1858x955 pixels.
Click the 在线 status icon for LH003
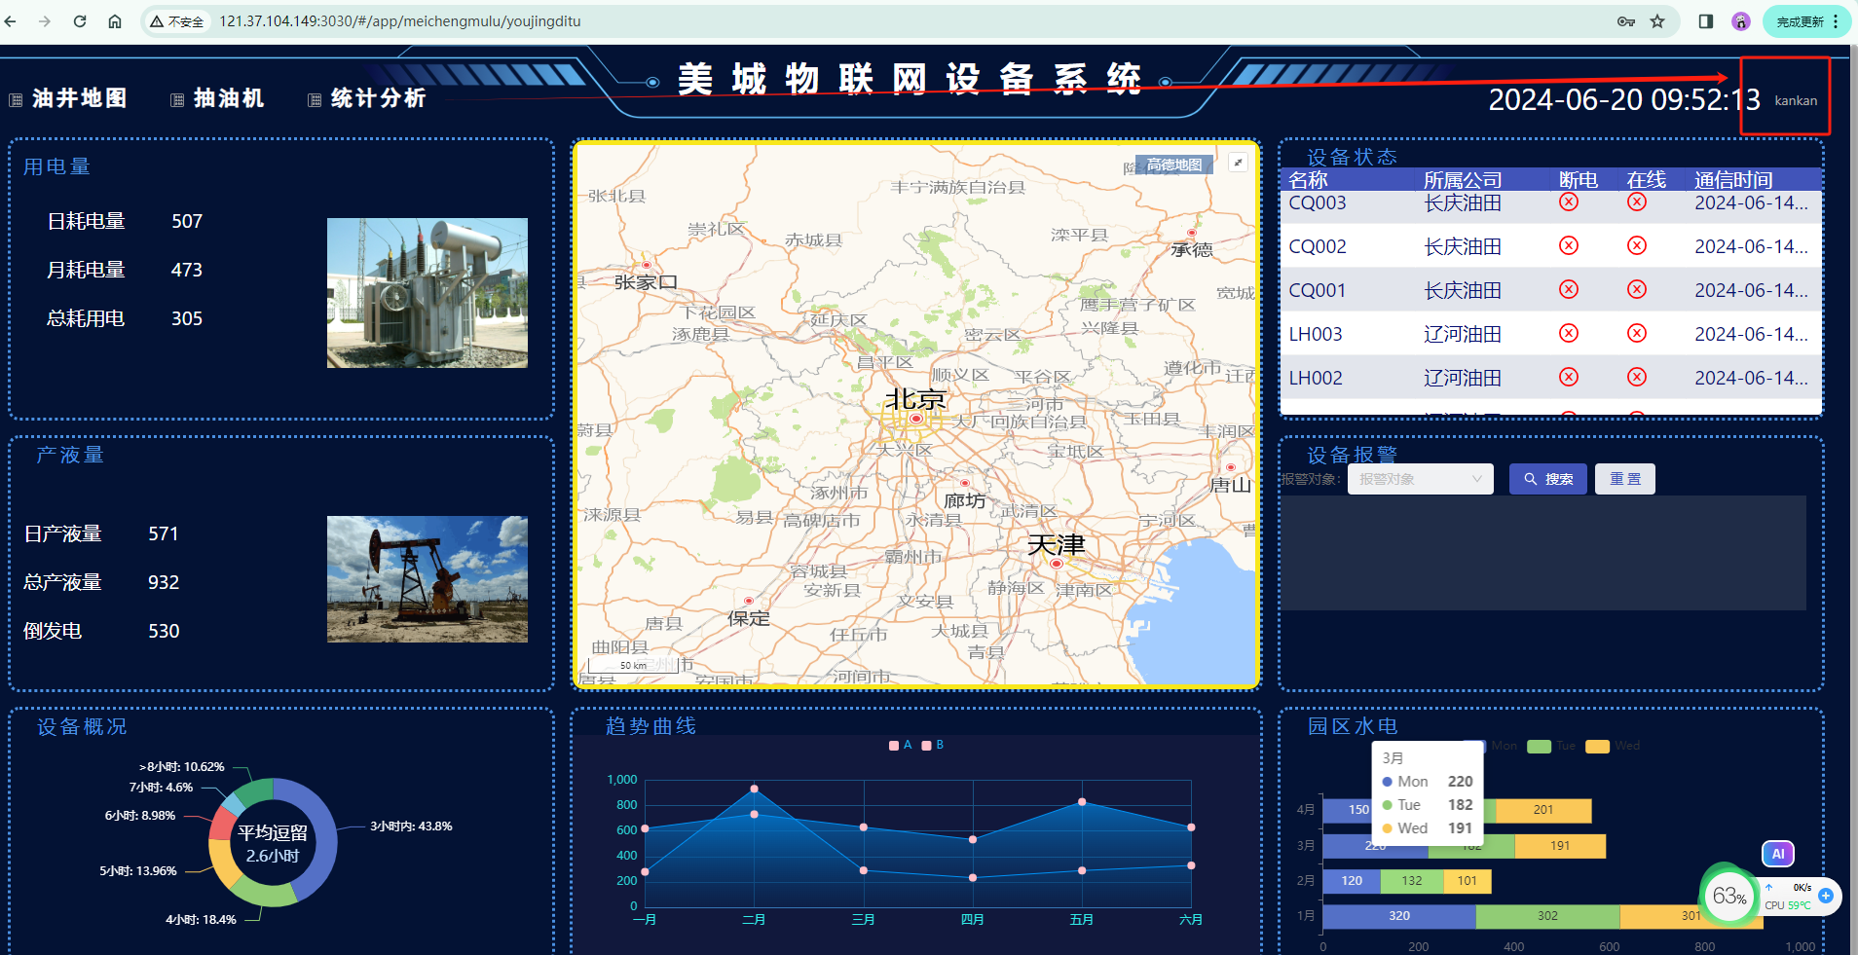1637,333
